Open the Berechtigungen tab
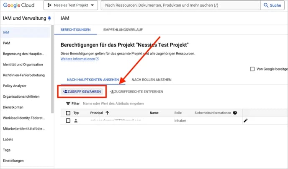288x169 pixels. point(76,30)
